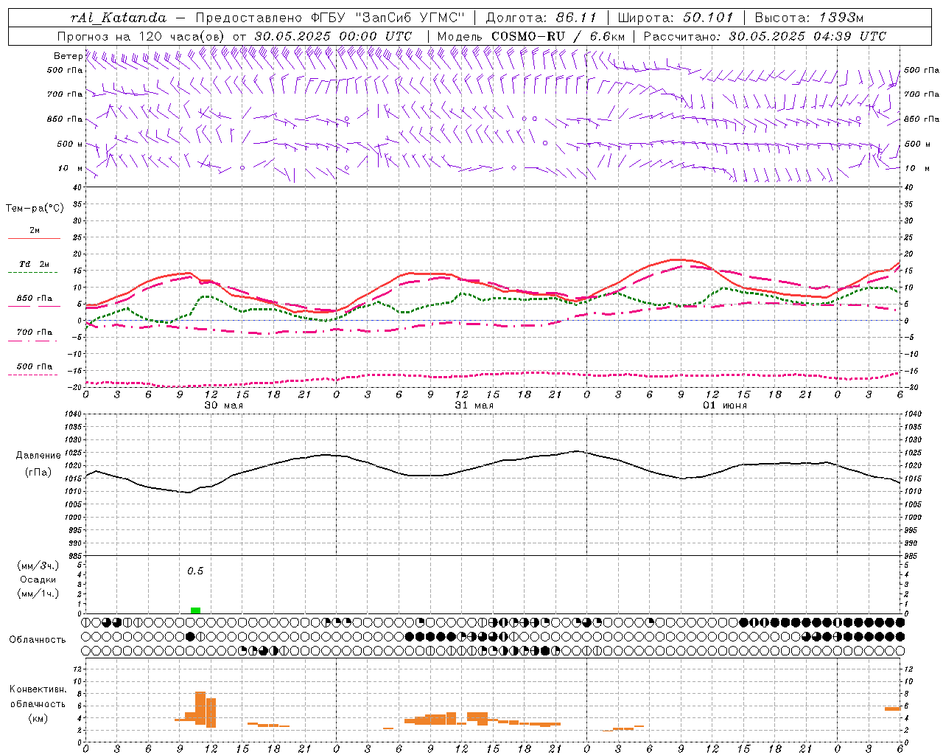Click the Облачность cloudiness label

point(38,639)
